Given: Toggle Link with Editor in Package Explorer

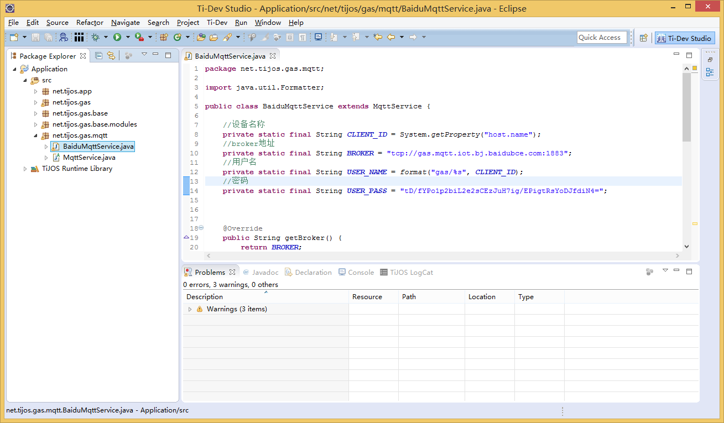Looking at the screenshot, I should tap(111, 55).
